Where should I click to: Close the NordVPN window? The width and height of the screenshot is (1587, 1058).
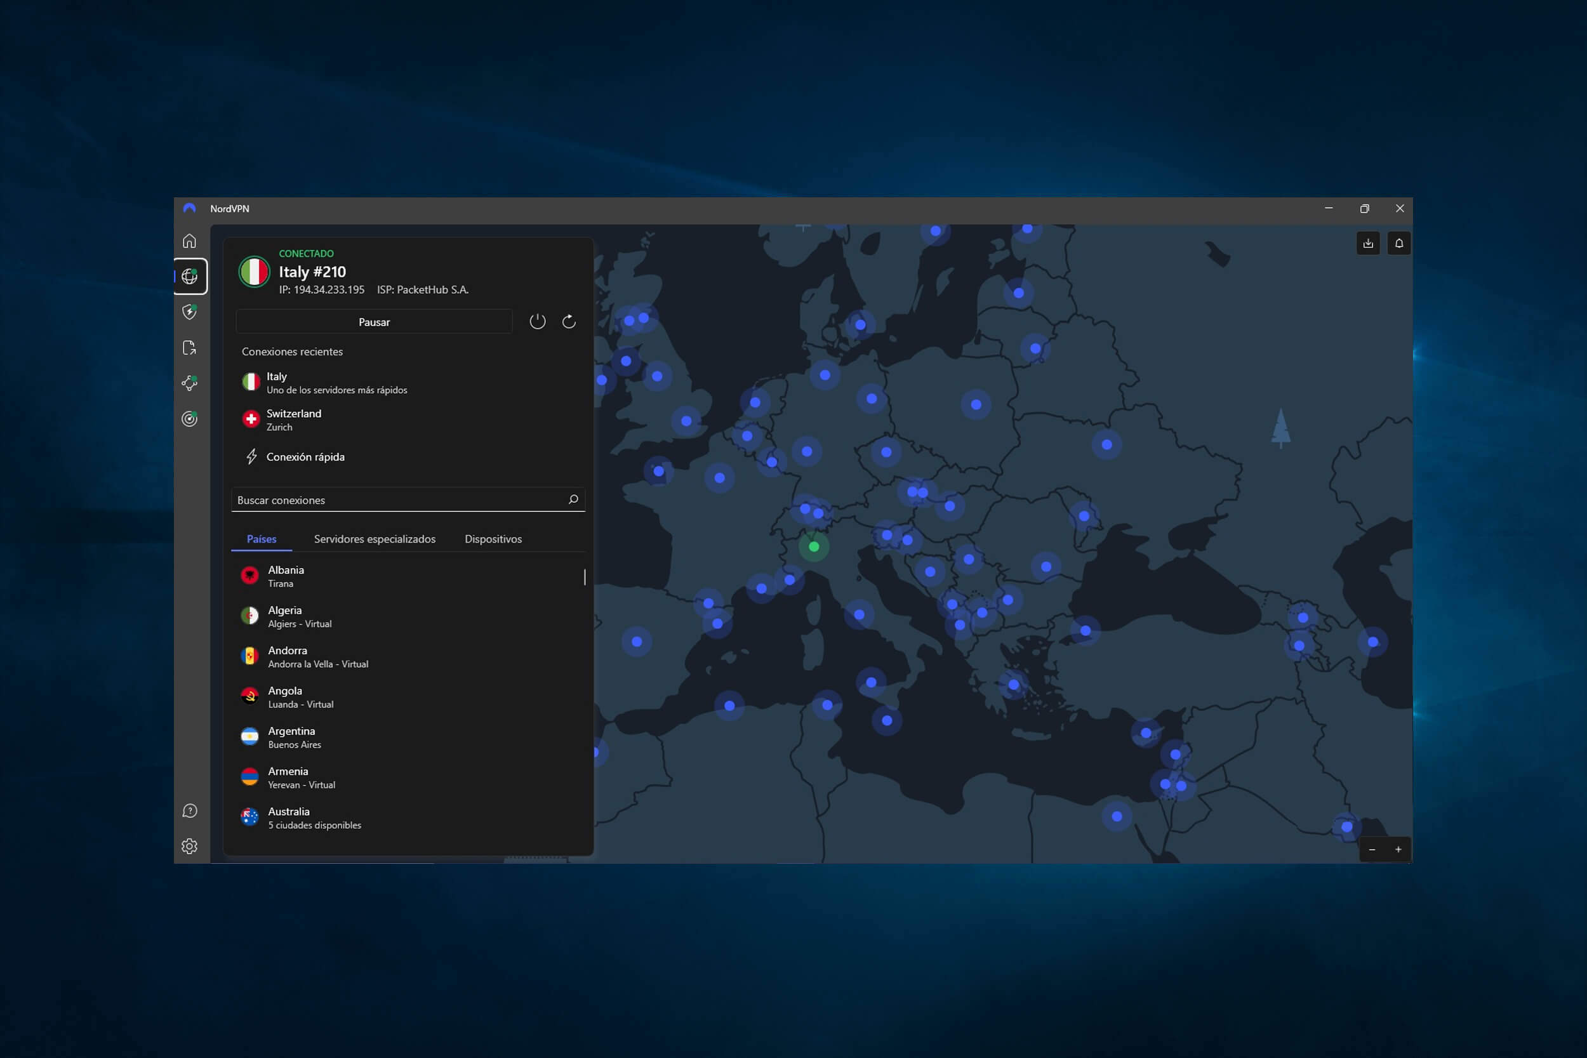tap(1400, 209)
